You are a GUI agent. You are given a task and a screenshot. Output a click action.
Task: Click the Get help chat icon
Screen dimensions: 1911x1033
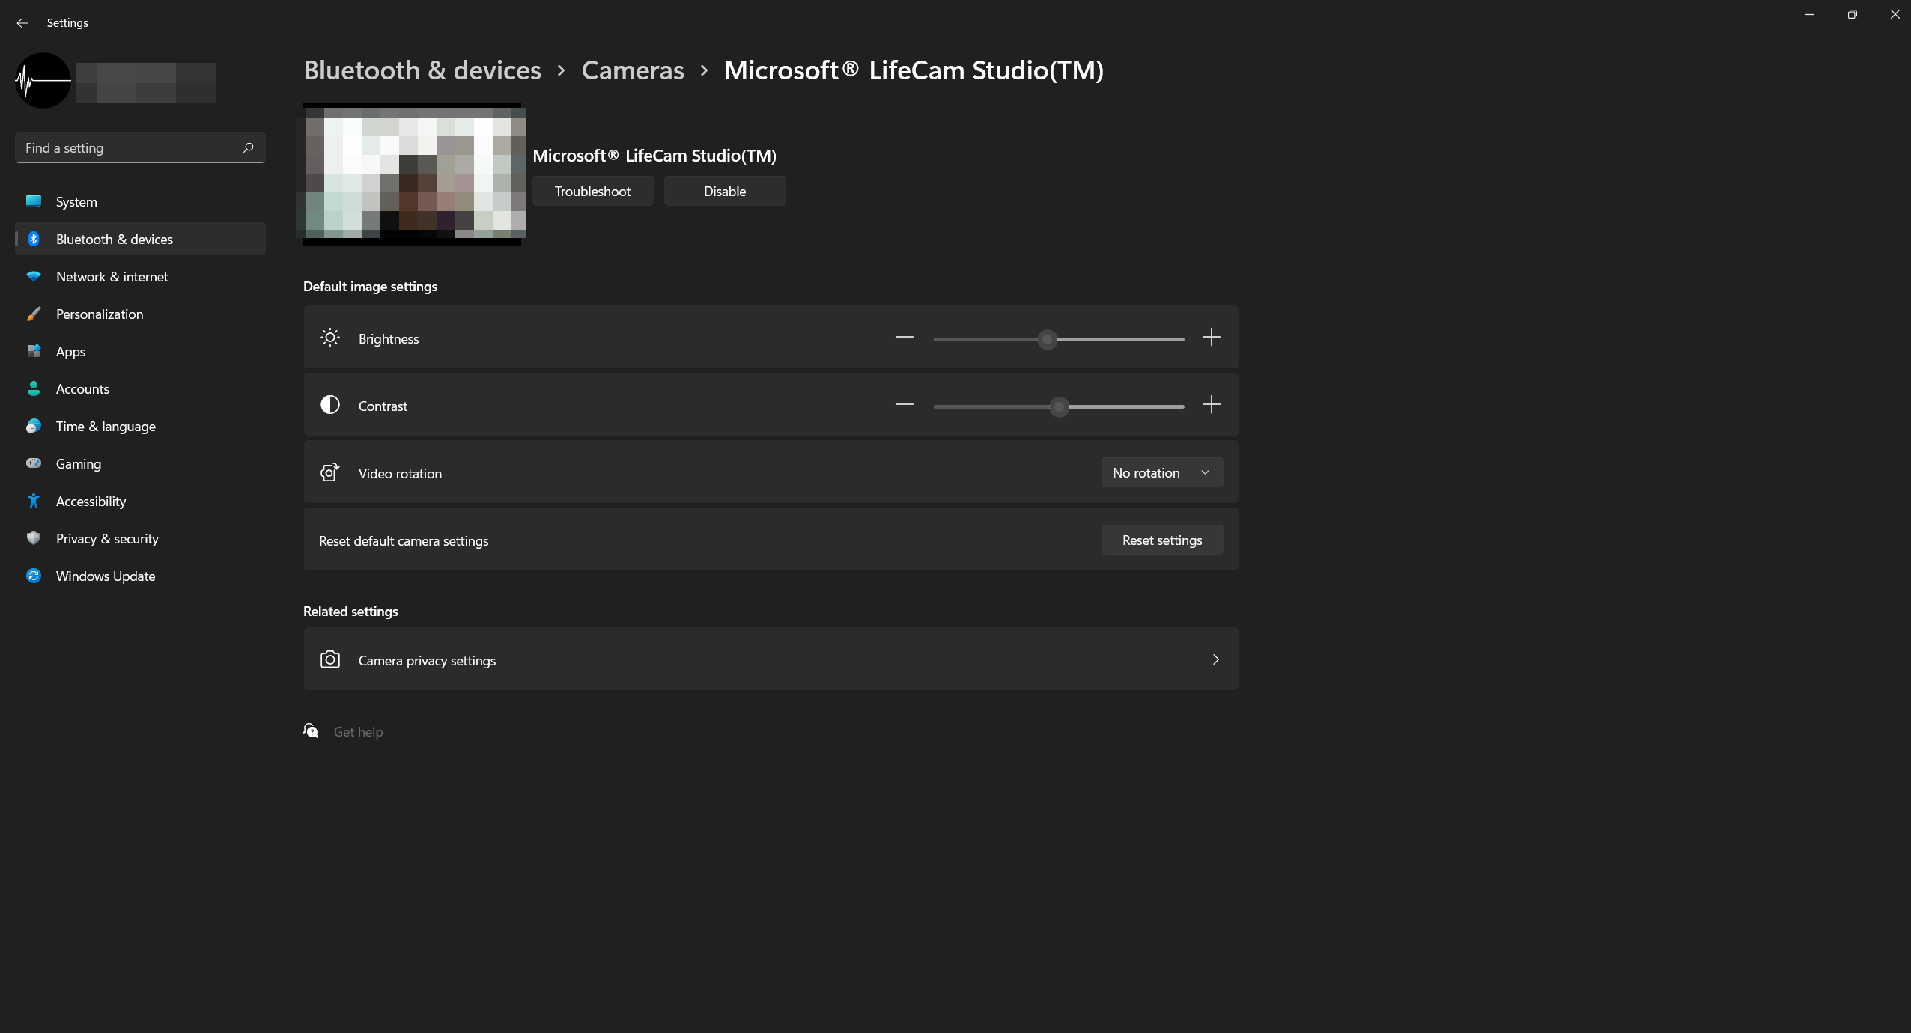click(312, 731)
